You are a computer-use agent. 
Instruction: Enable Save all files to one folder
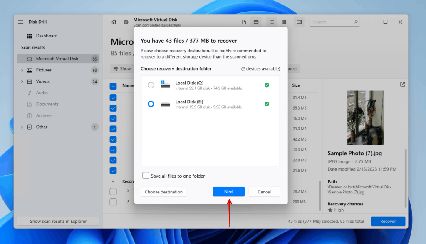point(146,176)
